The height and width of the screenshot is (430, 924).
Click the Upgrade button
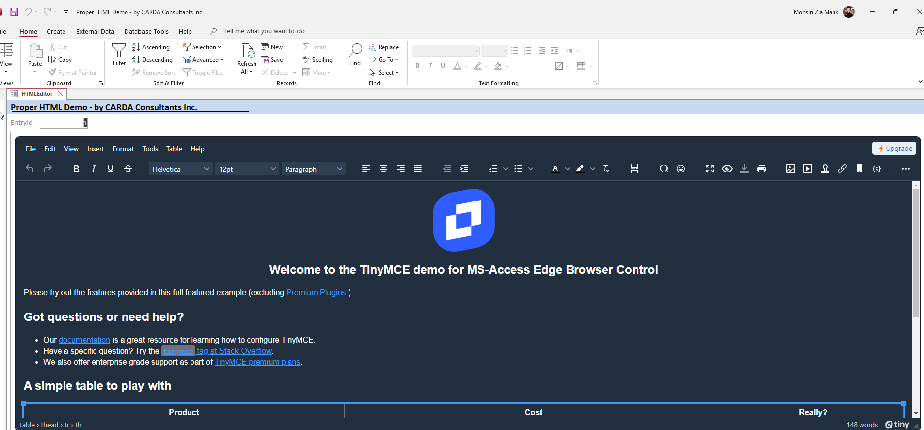894,148
